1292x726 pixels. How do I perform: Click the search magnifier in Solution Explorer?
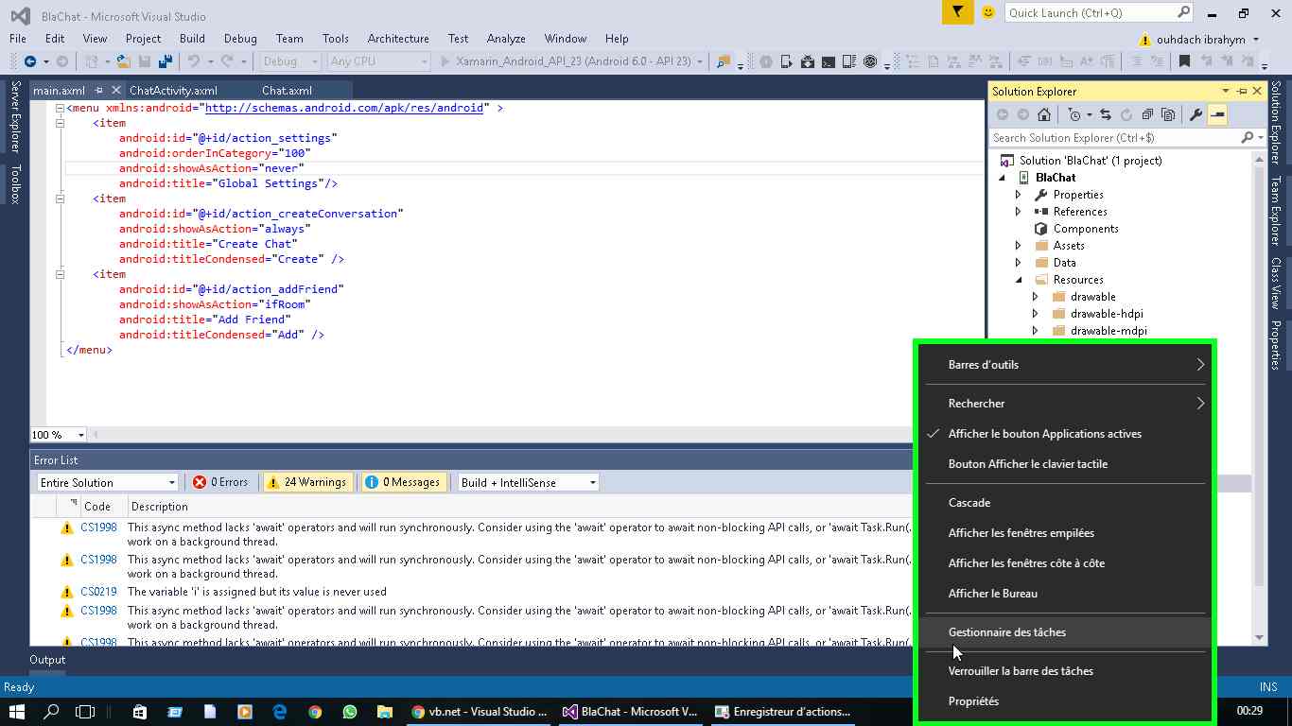[1247, 137]
